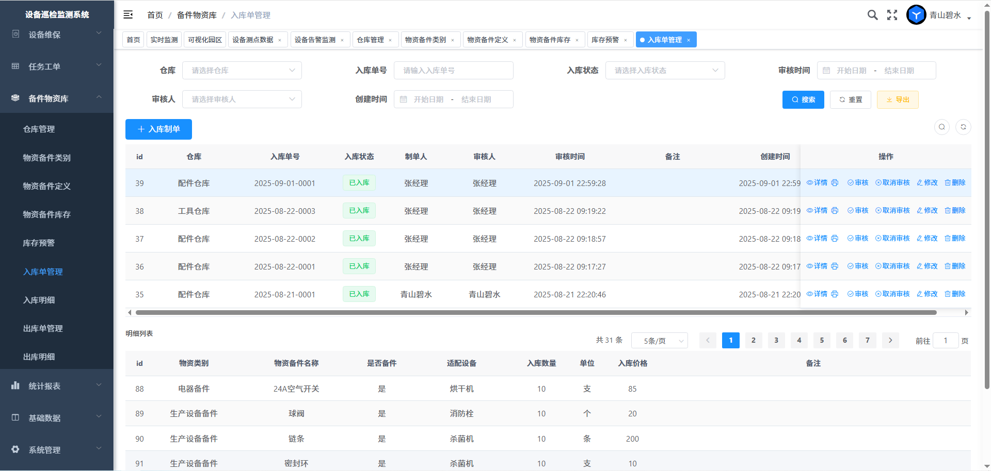Viewport: 991px width, 471px height.
Task: Collapse sidebar with the hamburger menu icon
Action: click(128, 15)
